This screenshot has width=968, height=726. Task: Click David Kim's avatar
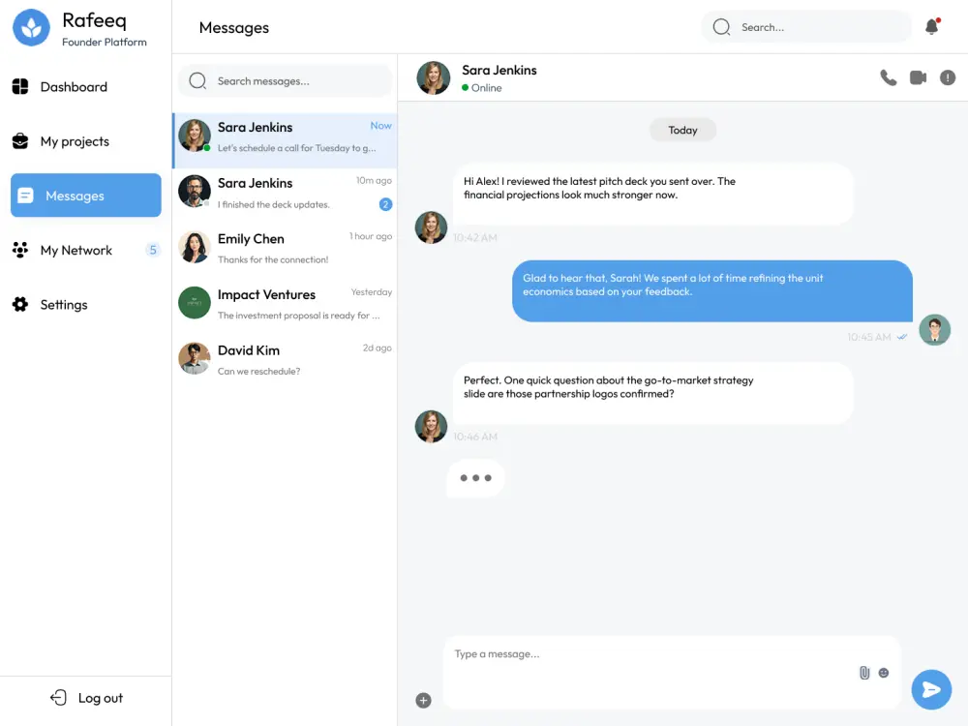(195, 358)
